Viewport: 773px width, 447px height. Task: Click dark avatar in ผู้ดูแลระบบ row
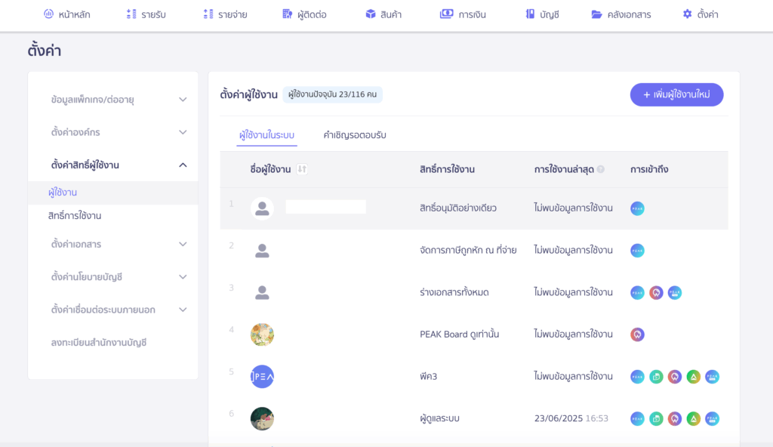(262, 418)
